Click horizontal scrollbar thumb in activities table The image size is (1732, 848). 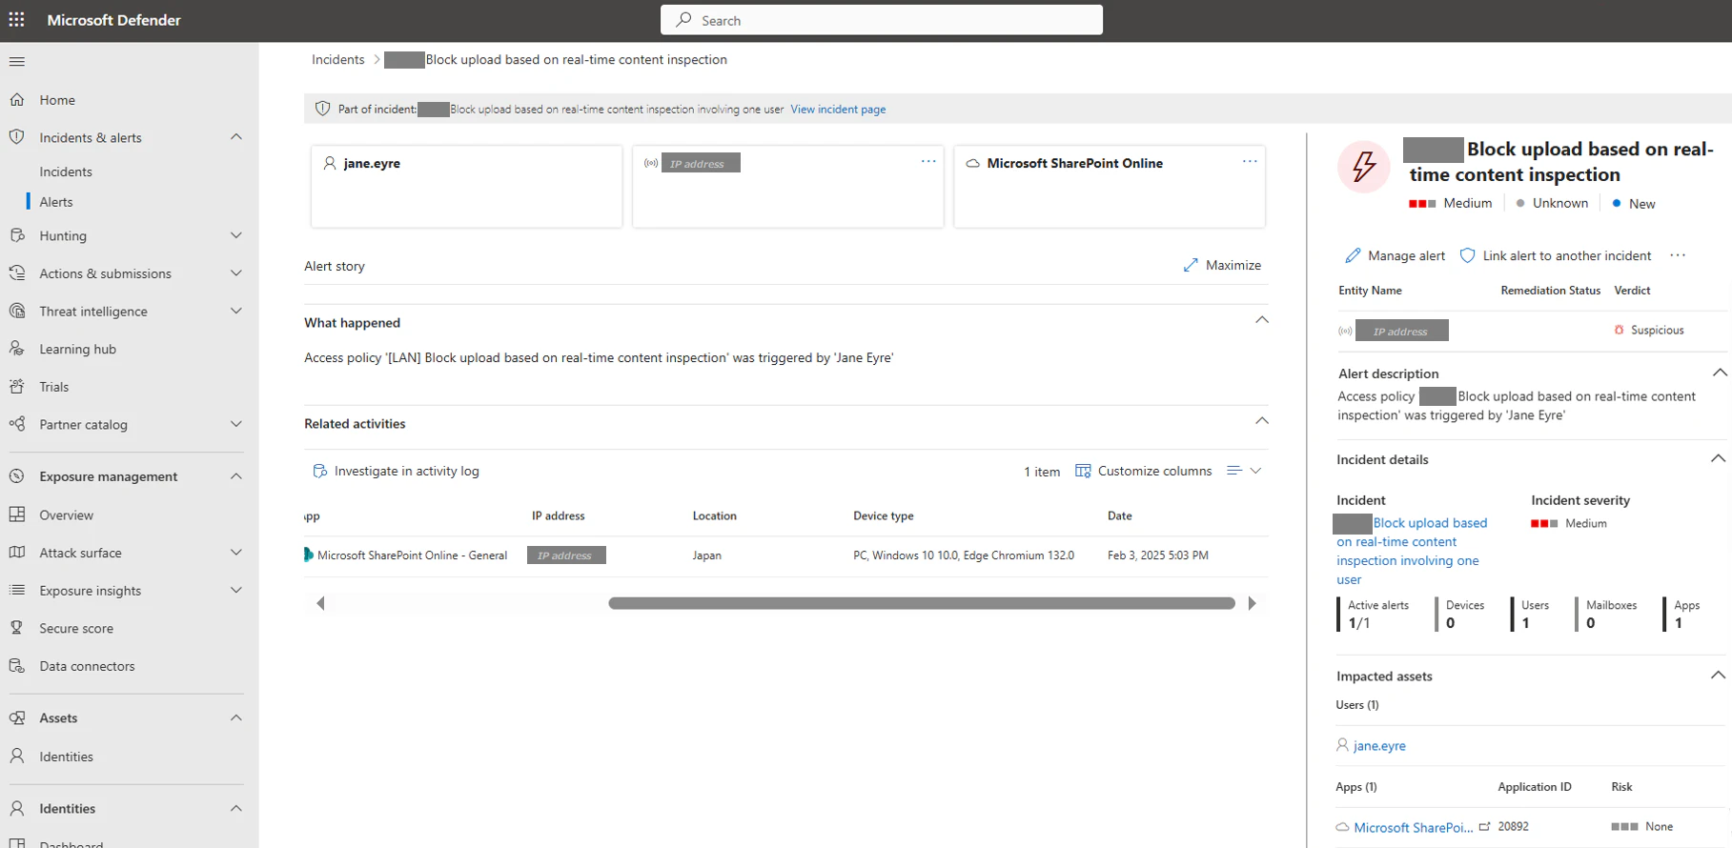[922, 603]
